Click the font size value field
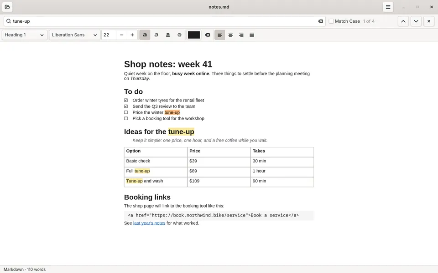 pos(109,35)
